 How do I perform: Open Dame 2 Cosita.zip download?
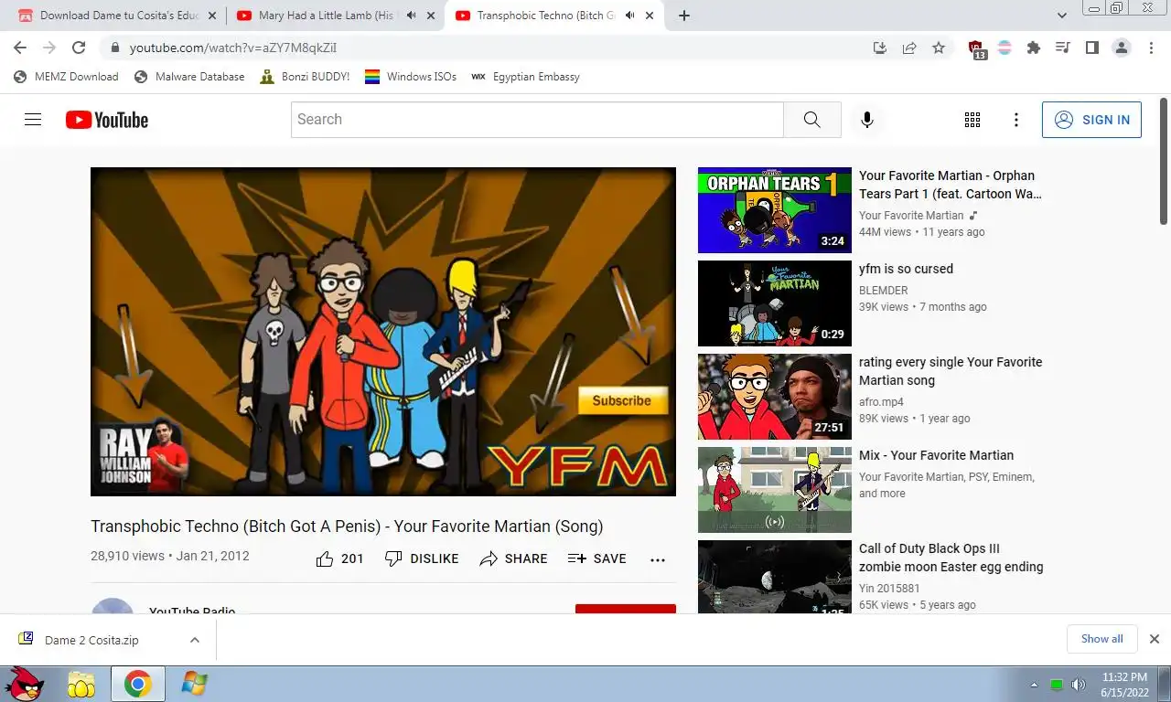(91, 640)
